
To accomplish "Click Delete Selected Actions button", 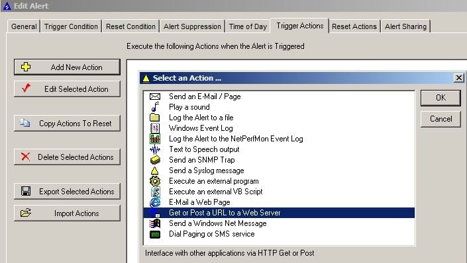I will 67,157.
